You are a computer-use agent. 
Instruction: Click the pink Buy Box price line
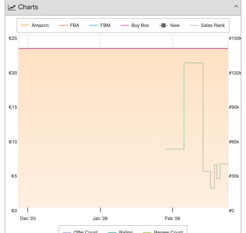click(123, 49)
